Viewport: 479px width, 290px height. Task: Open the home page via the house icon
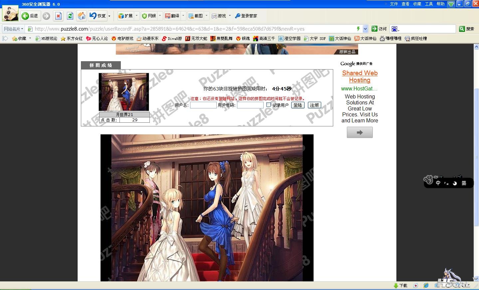[x=82, y=16]
